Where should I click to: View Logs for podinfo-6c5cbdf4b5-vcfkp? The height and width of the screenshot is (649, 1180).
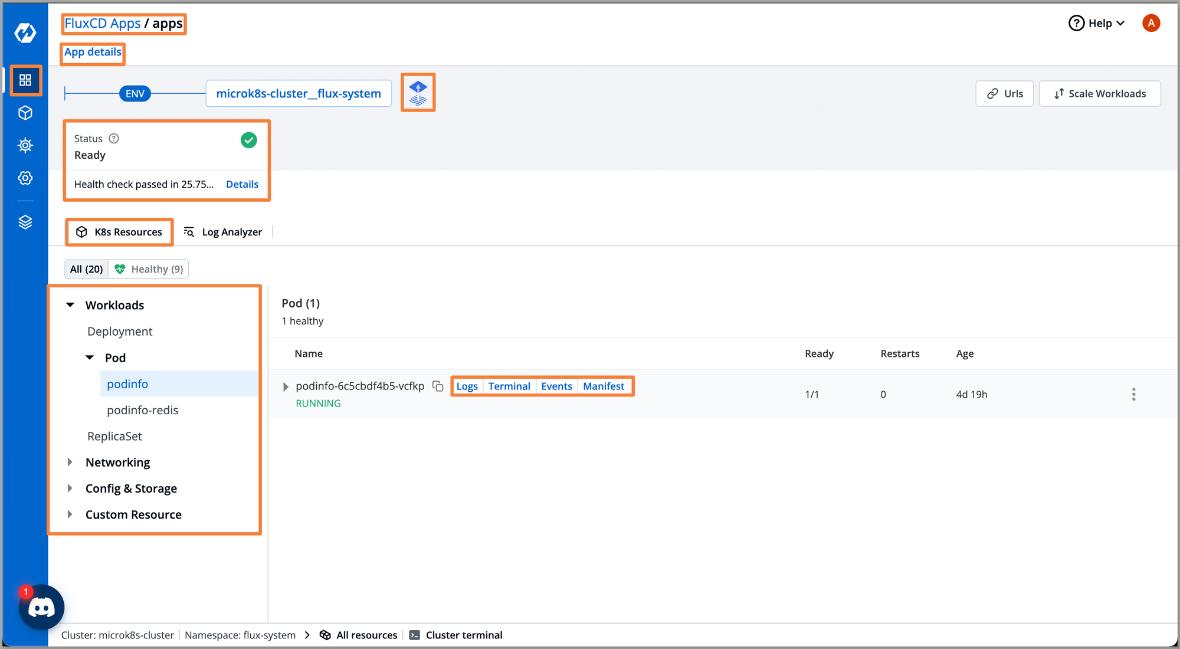tap(466, 386)
